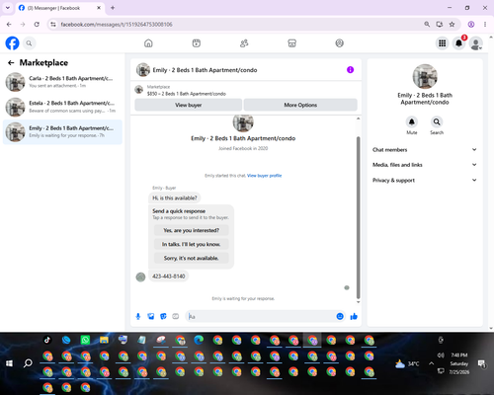Go to Facebook Home feed icon
This screenshot has height=395, width=494.
(148, 43)
